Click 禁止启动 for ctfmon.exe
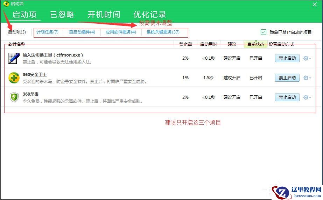Screen dimensions: 323x200 pos(287,58)
